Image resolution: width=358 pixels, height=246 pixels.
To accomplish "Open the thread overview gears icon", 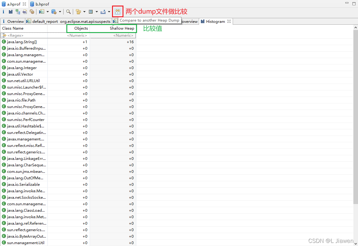I will pos(32,12).
